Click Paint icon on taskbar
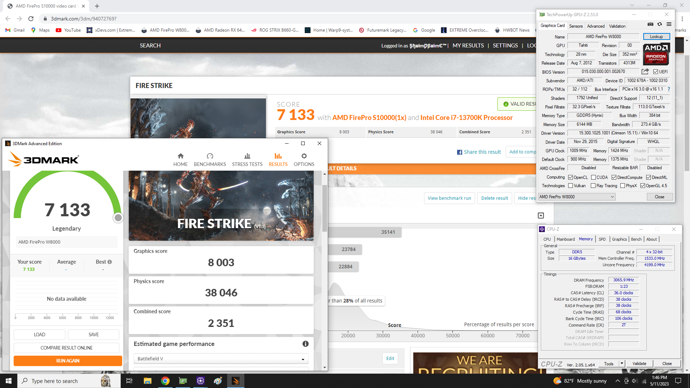 pyautogui.click(x=218, y=381)
